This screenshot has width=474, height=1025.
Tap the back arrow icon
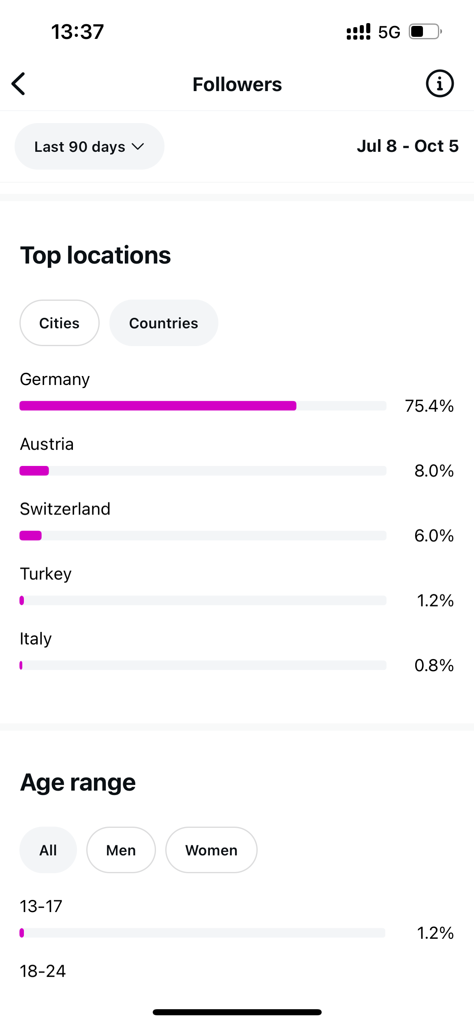click(x=19, y=84)
